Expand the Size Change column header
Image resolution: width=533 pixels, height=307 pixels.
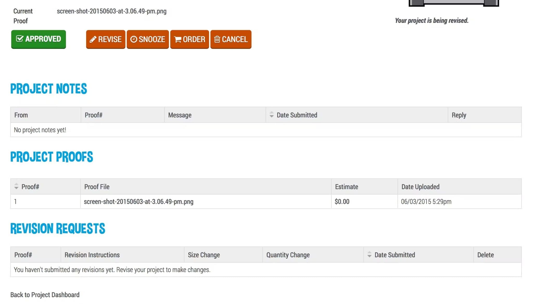tap(204, 255)
